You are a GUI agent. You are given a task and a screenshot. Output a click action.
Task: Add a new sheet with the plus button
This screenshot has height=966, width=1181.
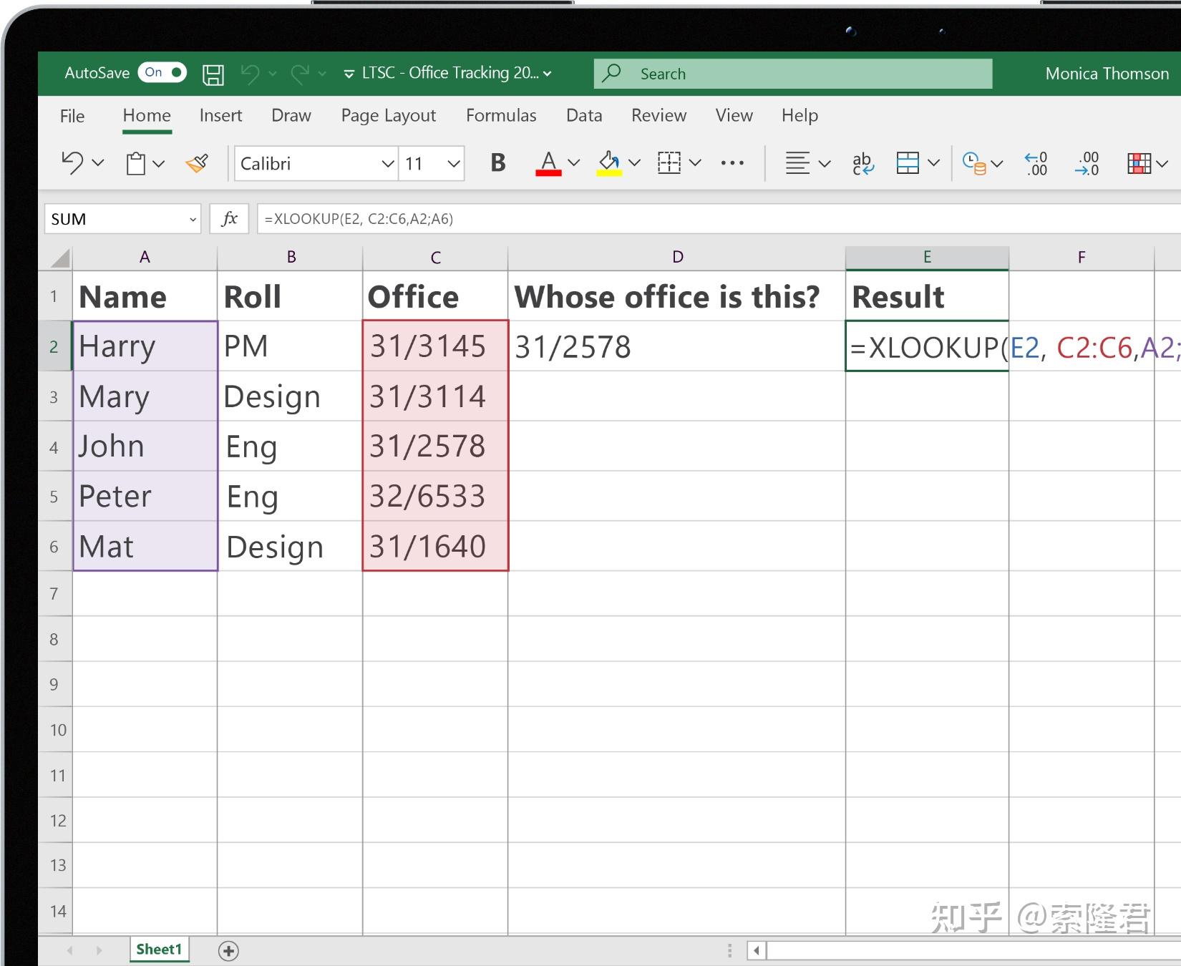[228, 950]
